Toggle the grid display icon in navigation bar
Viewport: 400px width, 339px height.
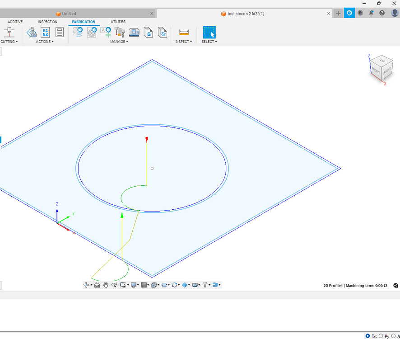point(143,285)
